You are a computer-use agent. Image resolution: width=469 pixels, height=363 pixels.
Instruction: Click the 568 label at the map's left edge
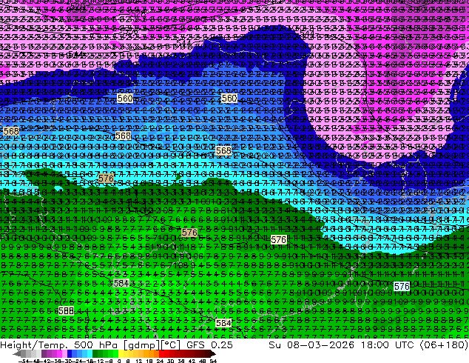pos(11,131)
